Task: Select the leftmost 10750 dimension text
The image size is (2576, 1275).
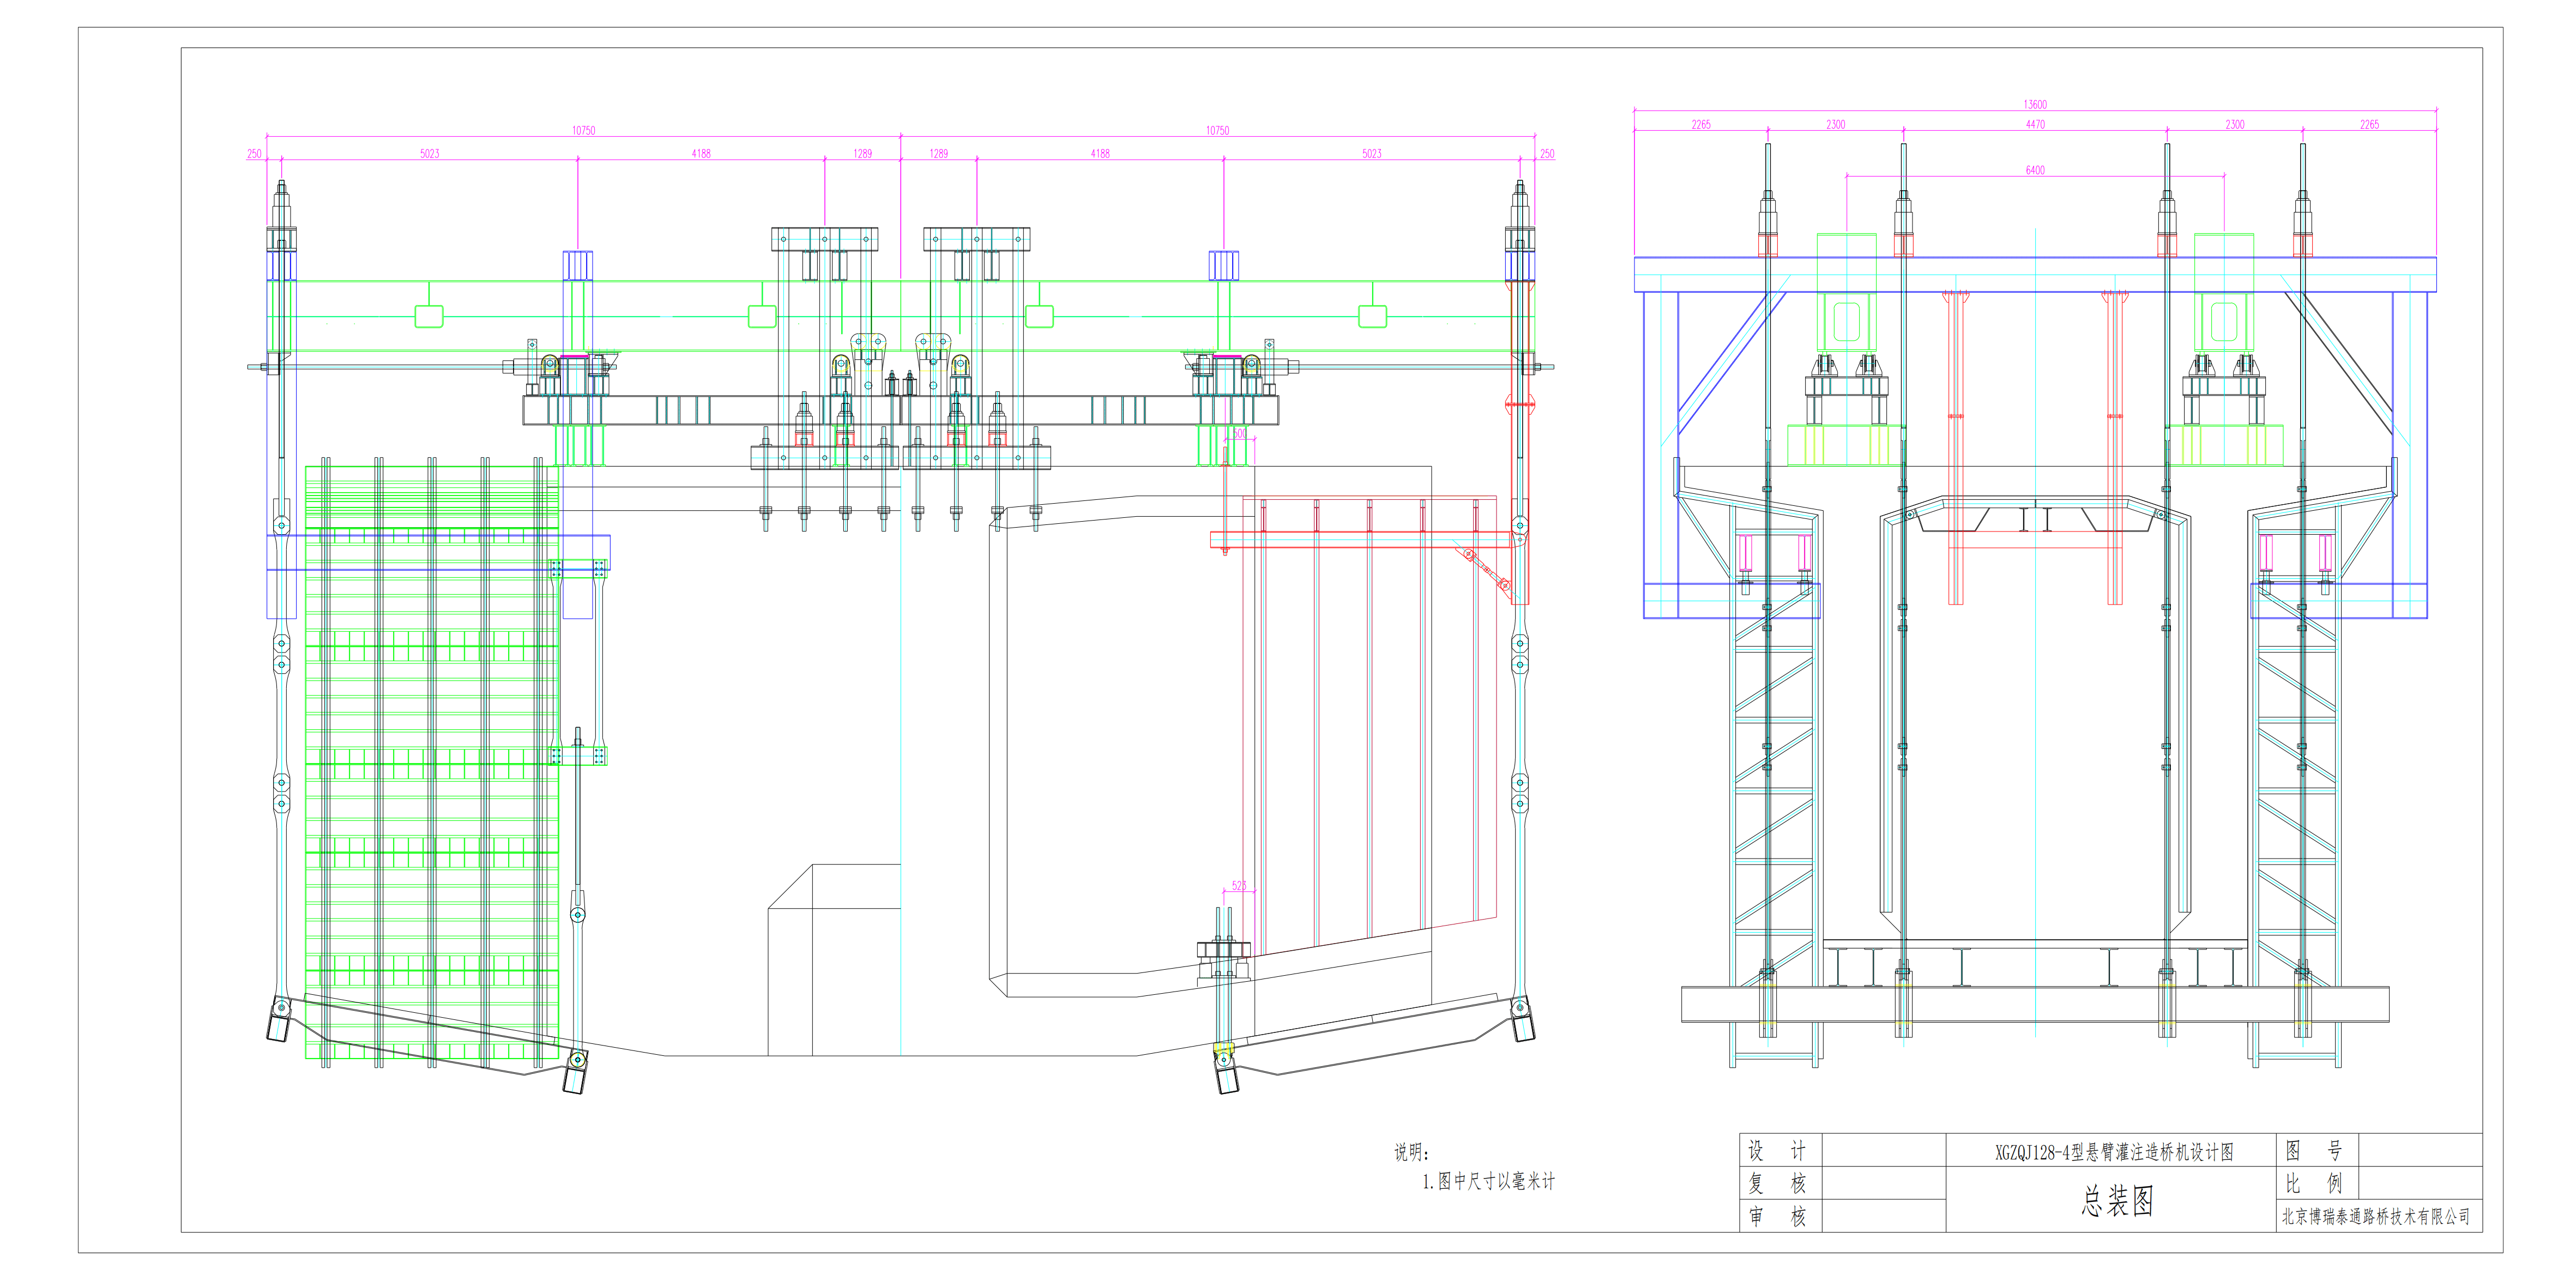Action: 584,130
